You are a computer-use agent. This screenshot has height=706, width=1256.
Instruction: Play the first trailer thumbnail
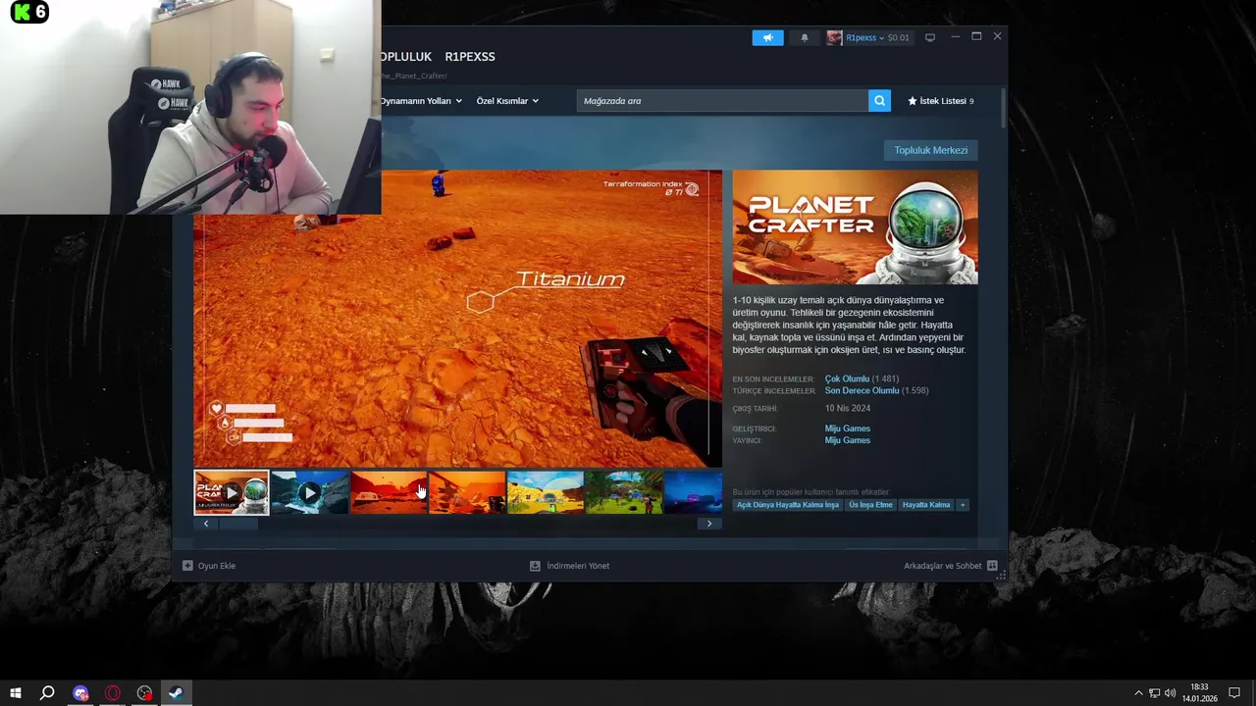[232, 493]
